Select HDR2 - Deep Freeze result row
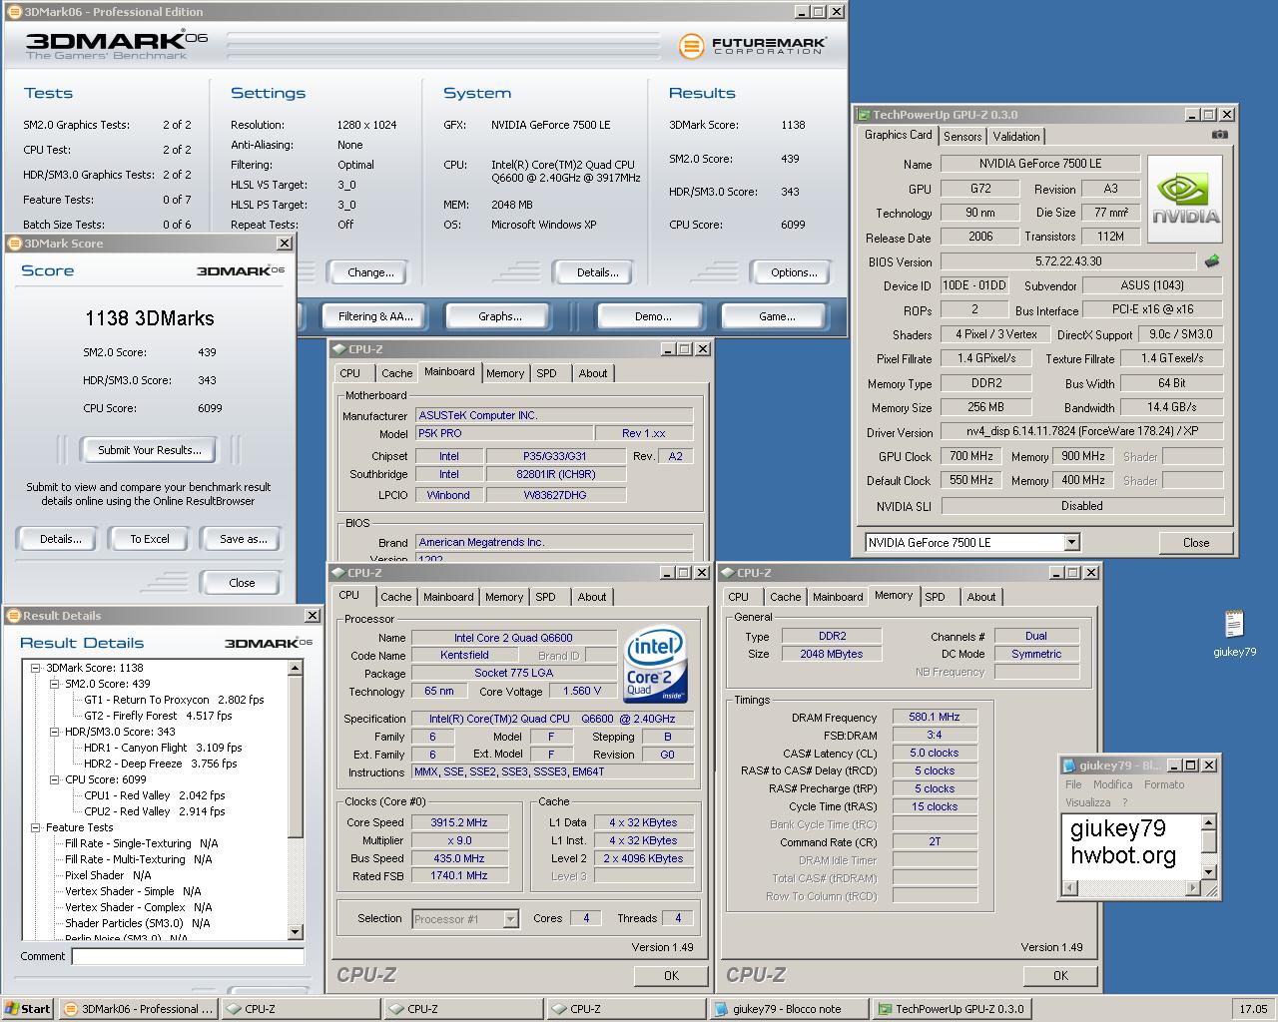The height and width of the screenshot is (1022, 1278). click(161, 764)
